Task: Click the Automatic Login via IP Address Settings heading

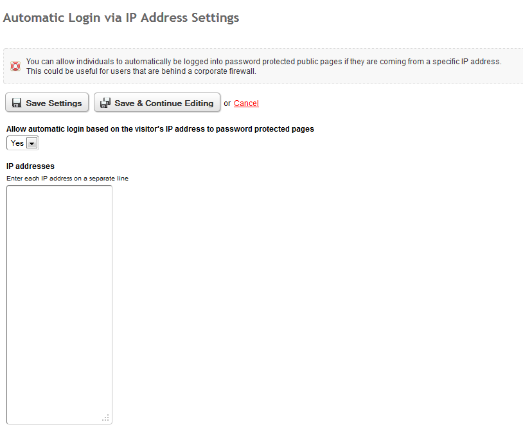Action: (121, 18)
